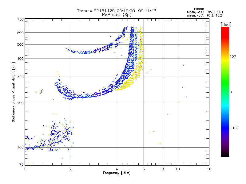
Task: Click x-axis tick label "16"
Action: coord(209,169)
